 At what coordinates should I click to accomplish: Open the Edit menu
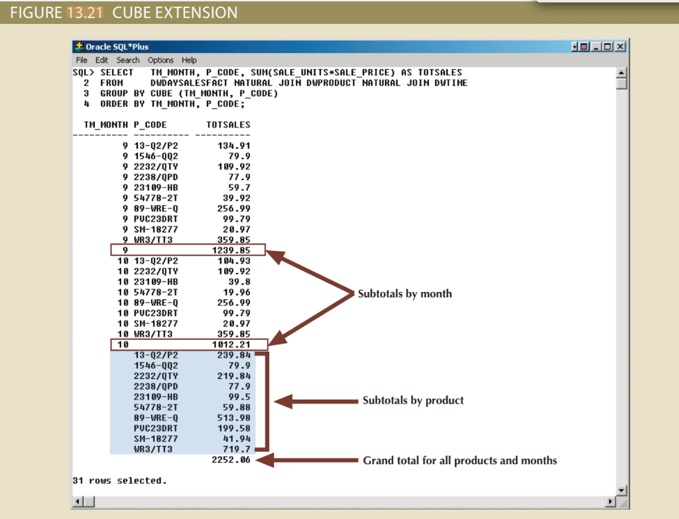tap(101, 60)
